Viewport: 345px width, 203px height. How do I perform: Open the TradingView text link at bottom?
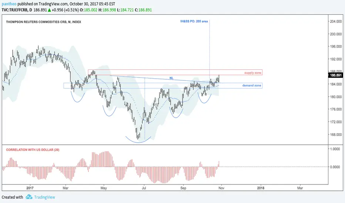coord(45,197)
